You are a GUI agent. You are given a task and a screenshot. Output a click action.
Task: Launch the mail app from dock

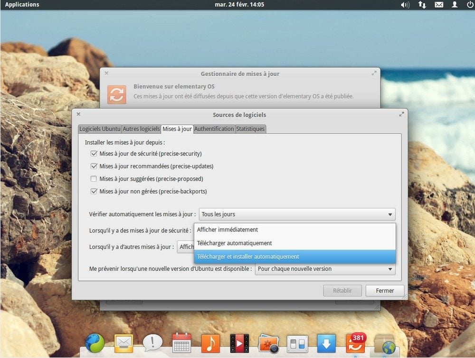point(123,344)
